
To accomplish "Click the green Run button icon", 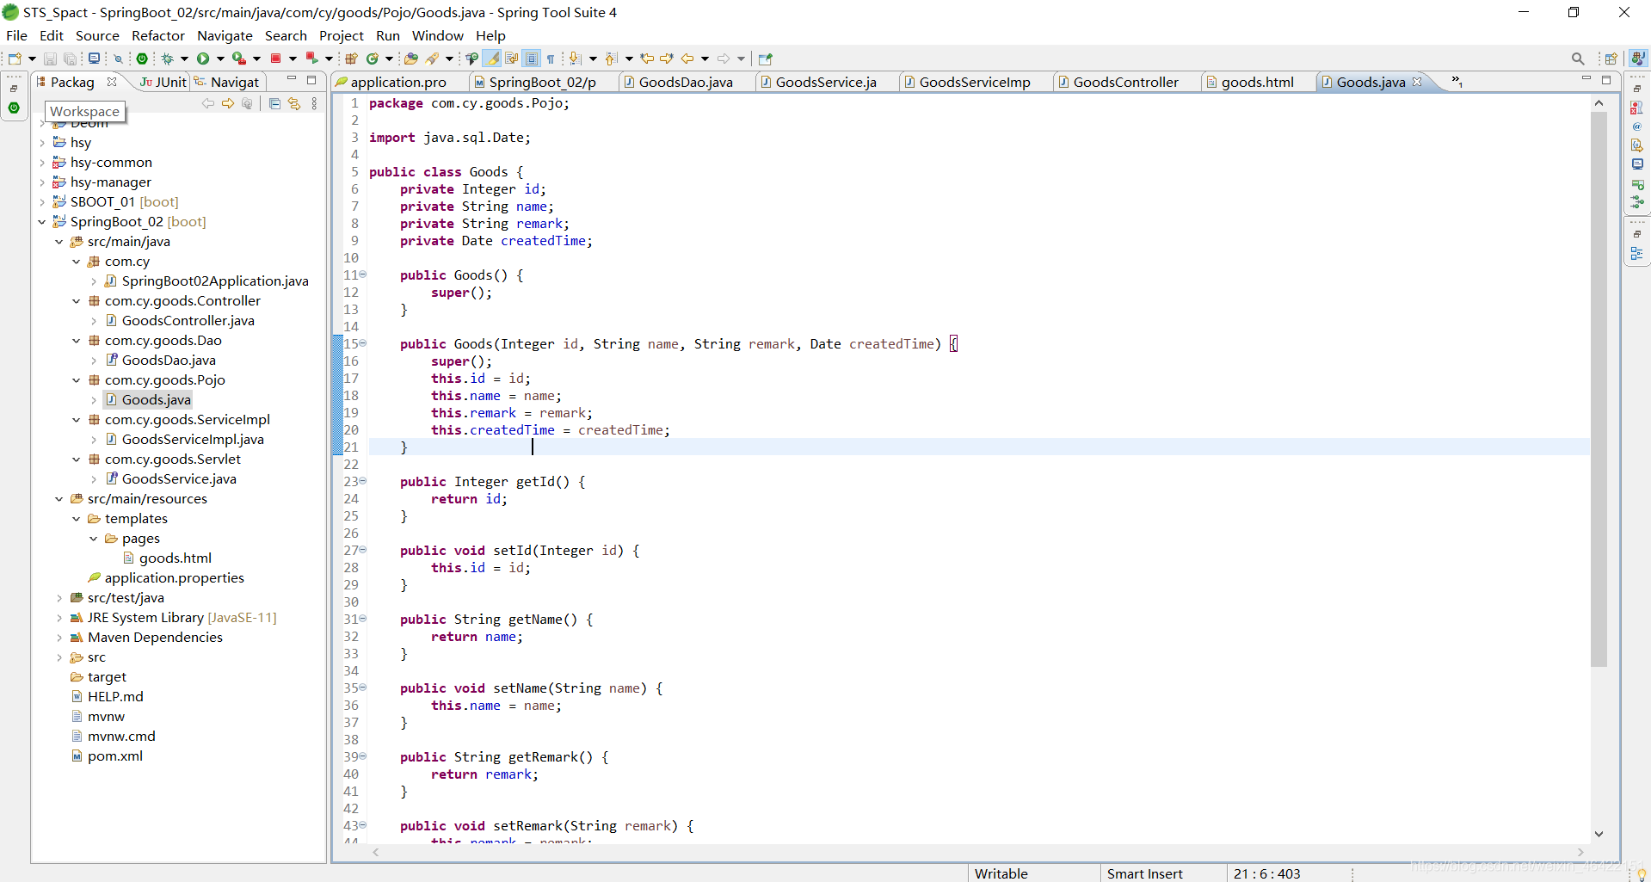I will (x=203, y=59).
